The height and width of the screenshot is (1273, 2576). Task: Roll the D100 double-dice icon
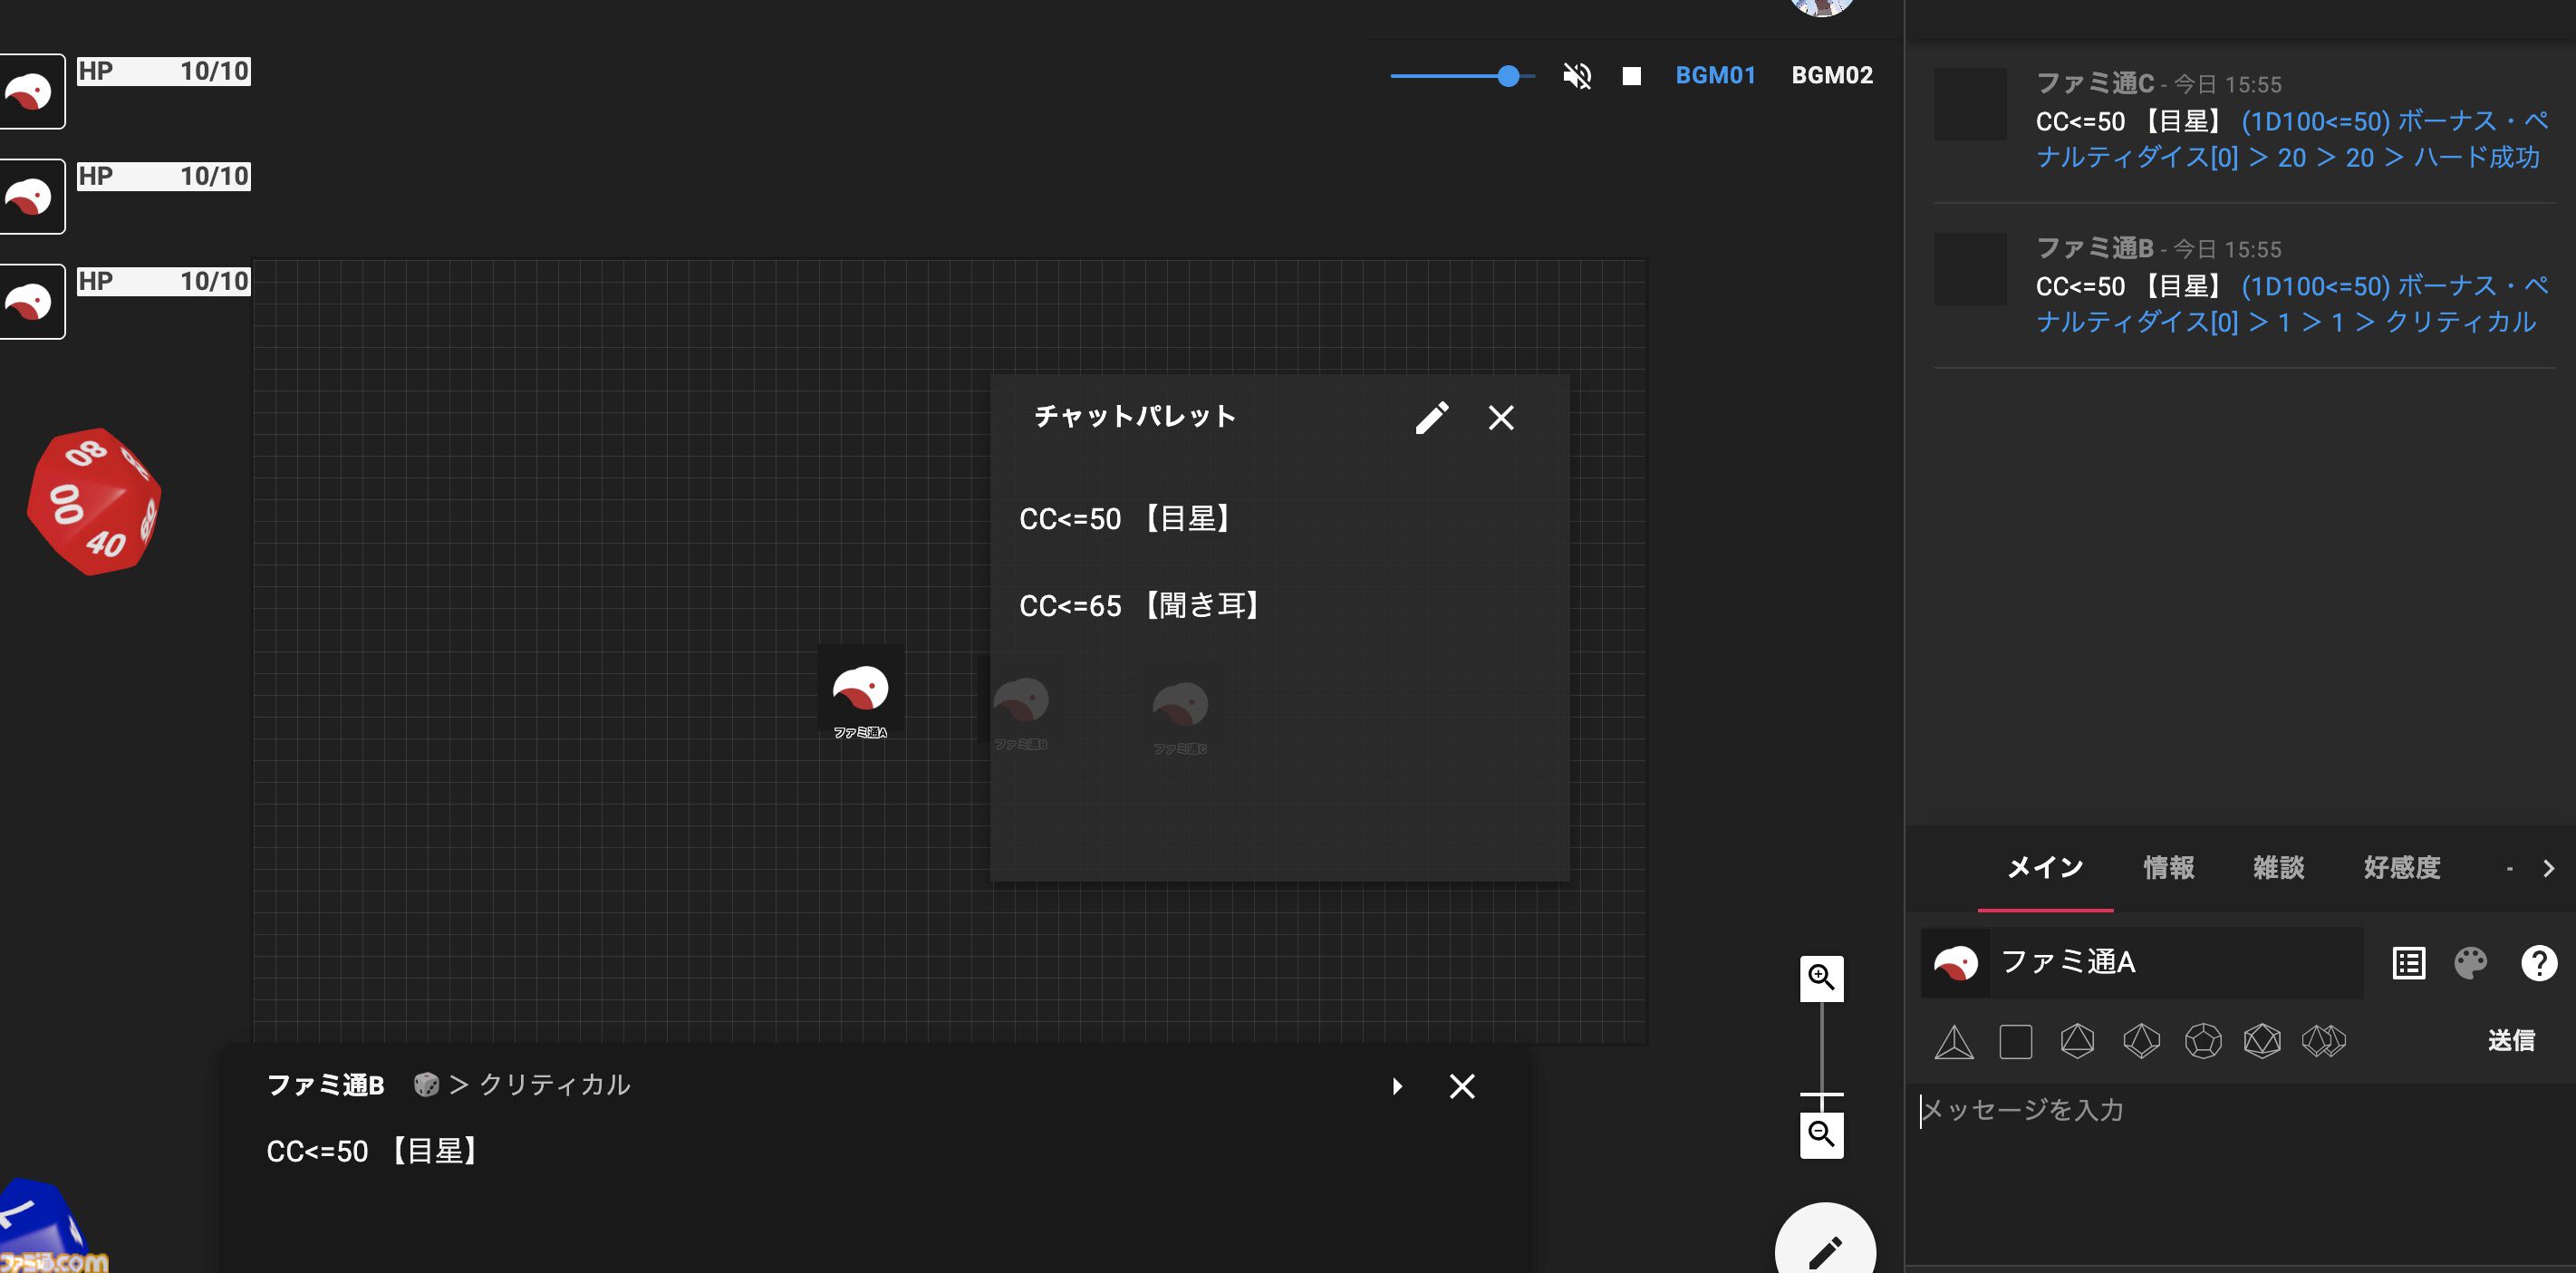(x=2323, y=1042)
